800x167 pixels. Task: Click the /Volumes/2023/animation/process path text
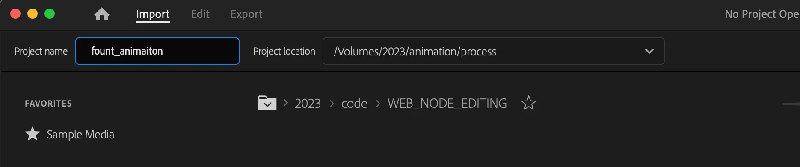[415, 52]
